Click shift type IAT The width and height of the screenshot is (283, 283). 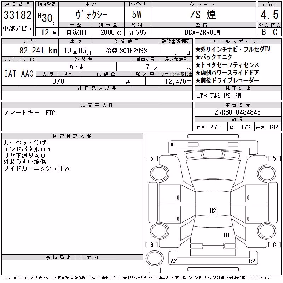[10, 74]
